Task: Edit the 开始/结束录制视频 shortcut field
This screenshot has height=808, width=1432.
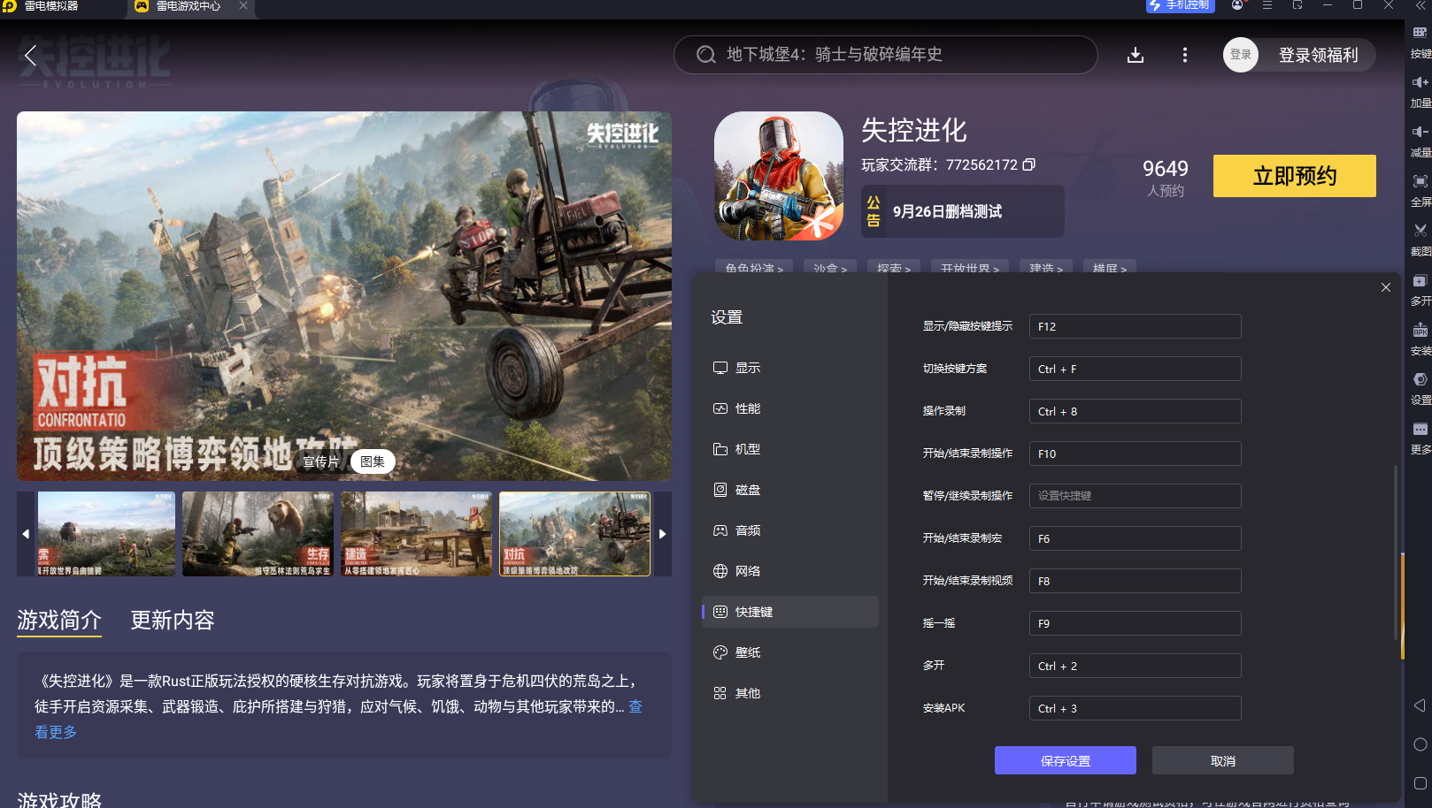Action: (x=1136, y=581)
